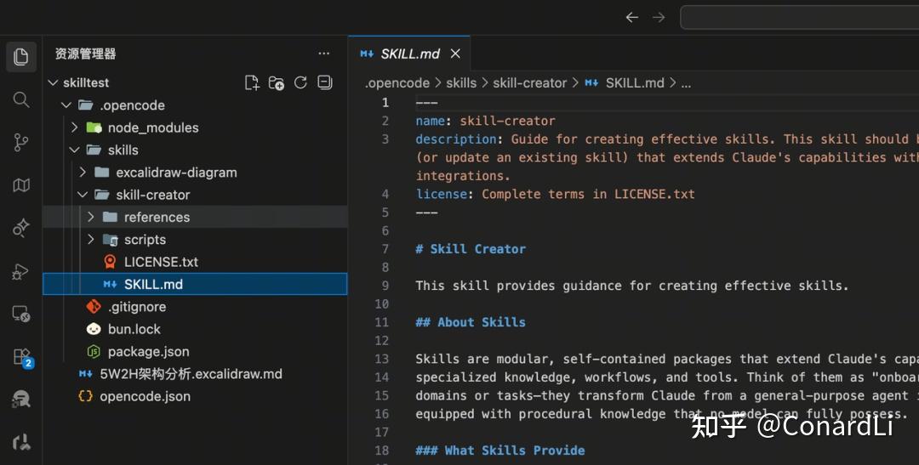This screenshot has width=919, height=465.
Task: Click the chat-search activity bar icon
Action: click(x=21, y=400)
